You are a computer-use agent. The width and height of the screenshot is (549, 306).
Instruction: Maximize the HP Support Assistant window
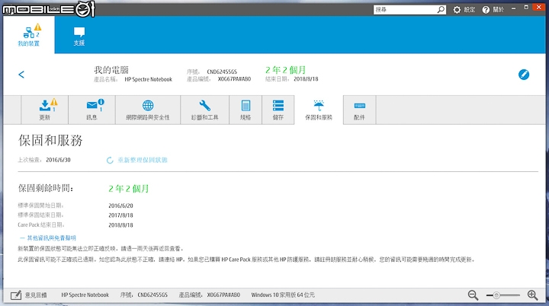[526, 8]
